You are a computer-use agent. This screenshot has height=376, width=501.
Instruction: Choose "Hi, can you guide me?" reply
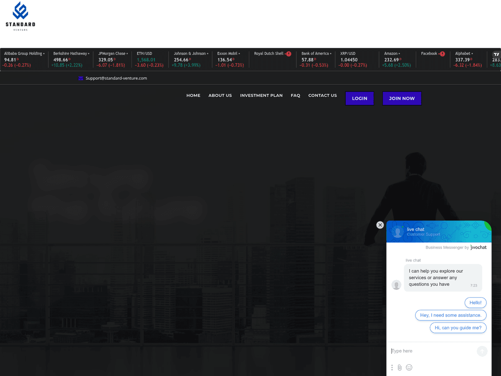(458, 328)
